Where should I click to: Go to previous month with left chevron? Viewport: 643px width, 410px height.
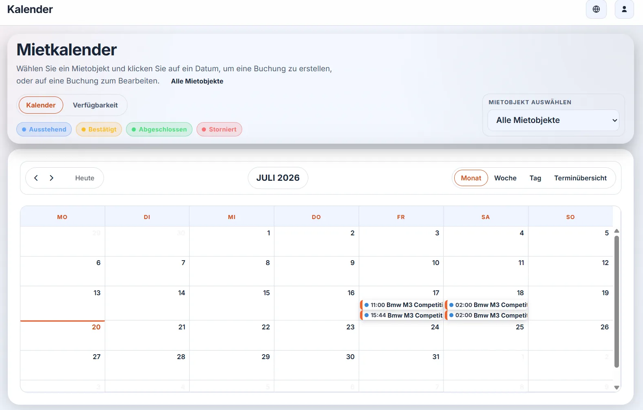click(x=36, y=178)
